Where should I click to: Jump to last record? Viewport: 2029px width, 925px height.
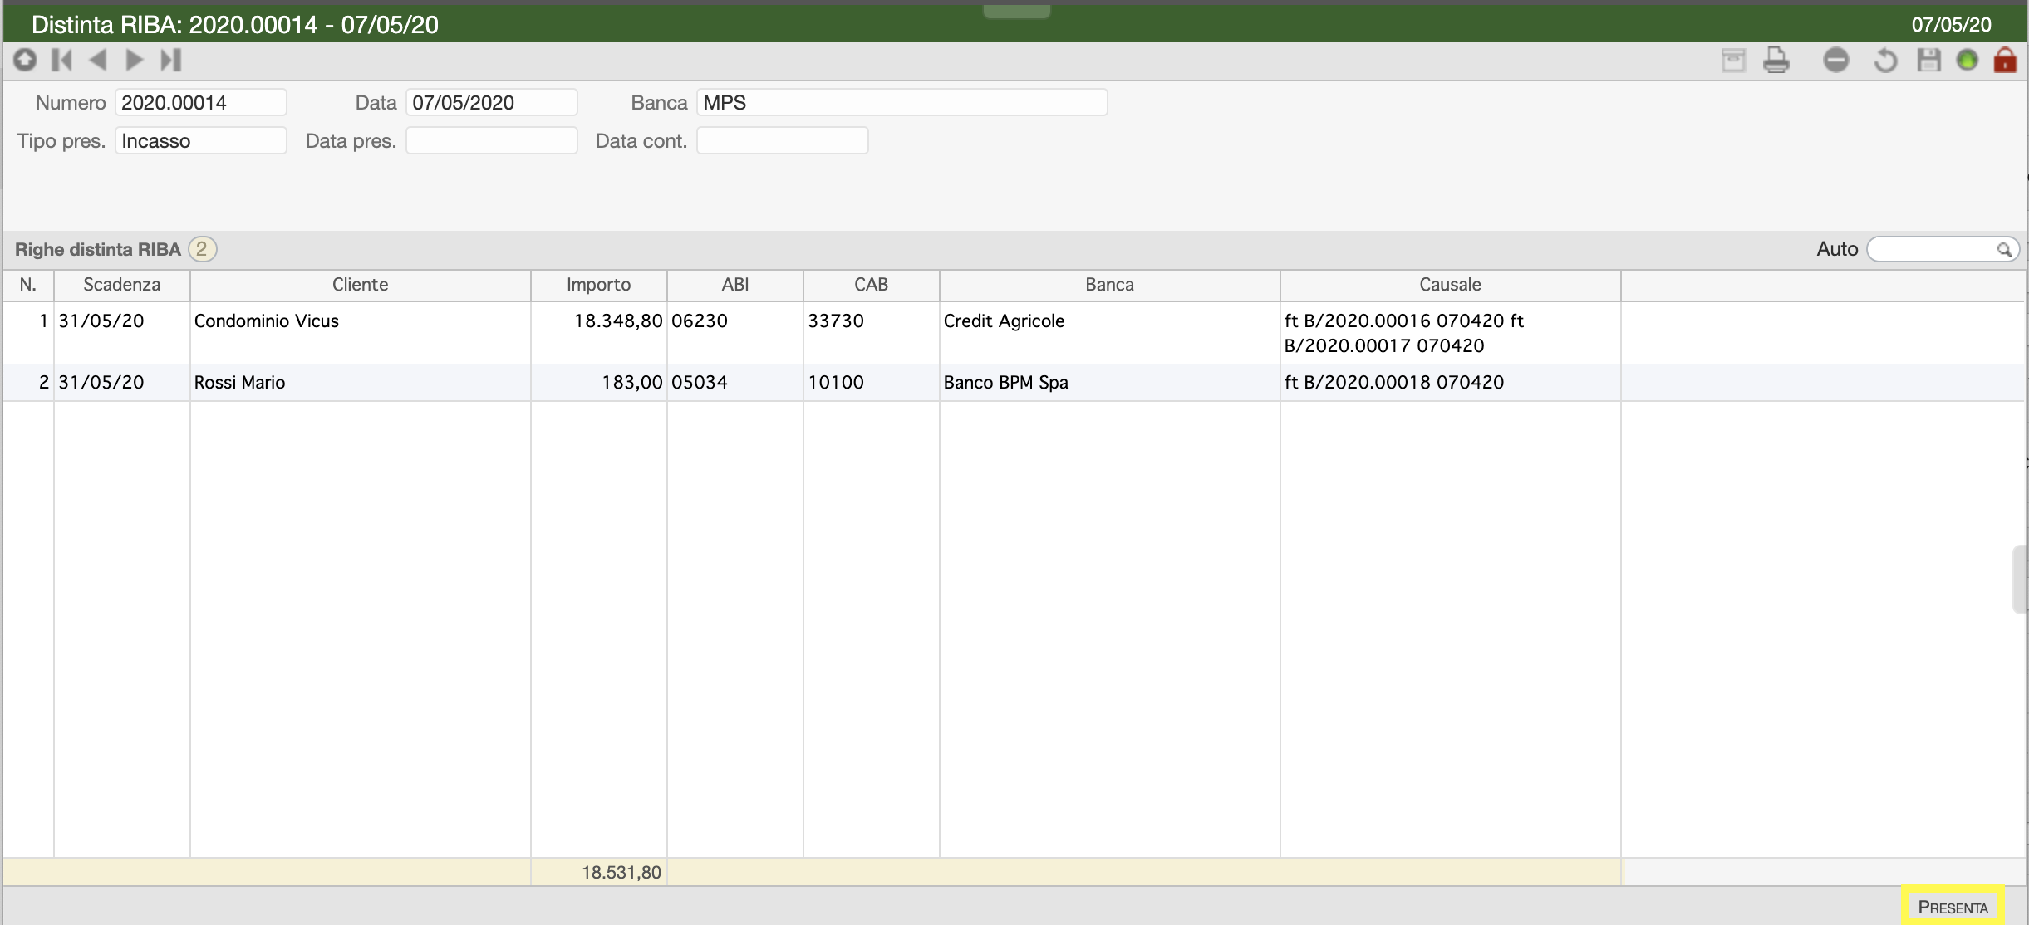coord(170,60)
